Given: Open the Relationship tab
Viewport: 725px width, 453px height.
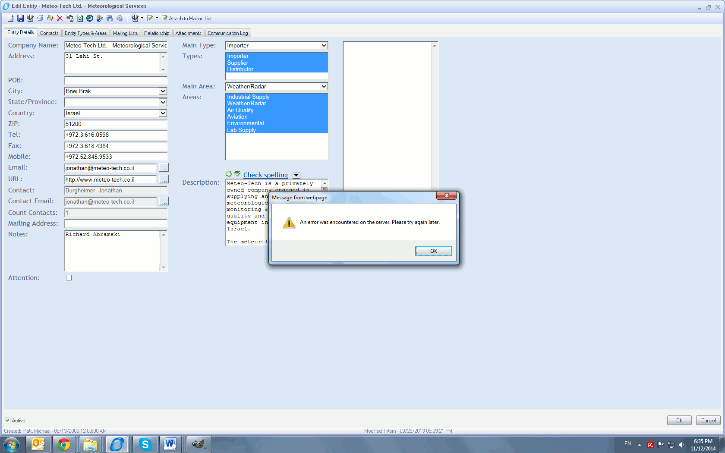Looking at the screenshot, I should (x=157, y=33).
